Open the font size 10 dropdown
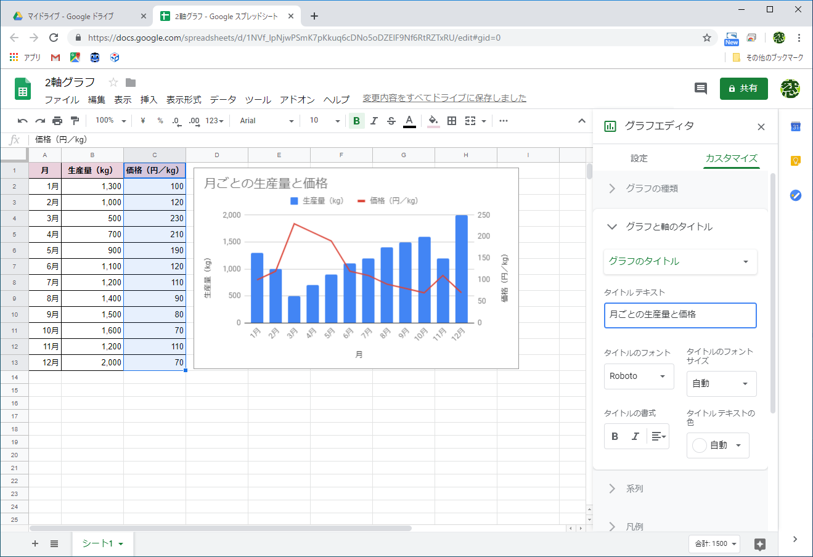Viewport: 813px width, 557px height. [324, 121]
